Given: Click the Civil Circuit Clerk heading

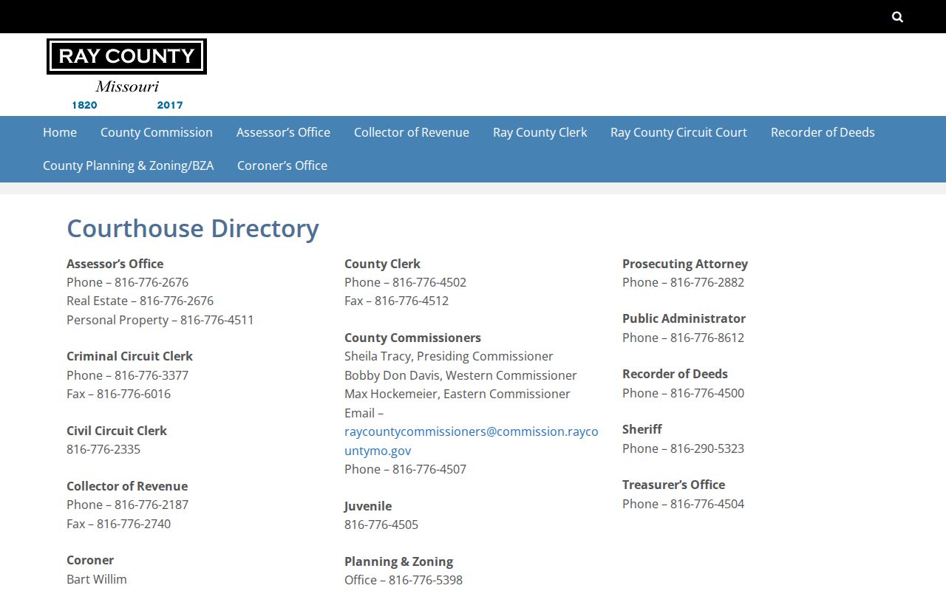Looking at the screenshot, I should coord(117,431).
